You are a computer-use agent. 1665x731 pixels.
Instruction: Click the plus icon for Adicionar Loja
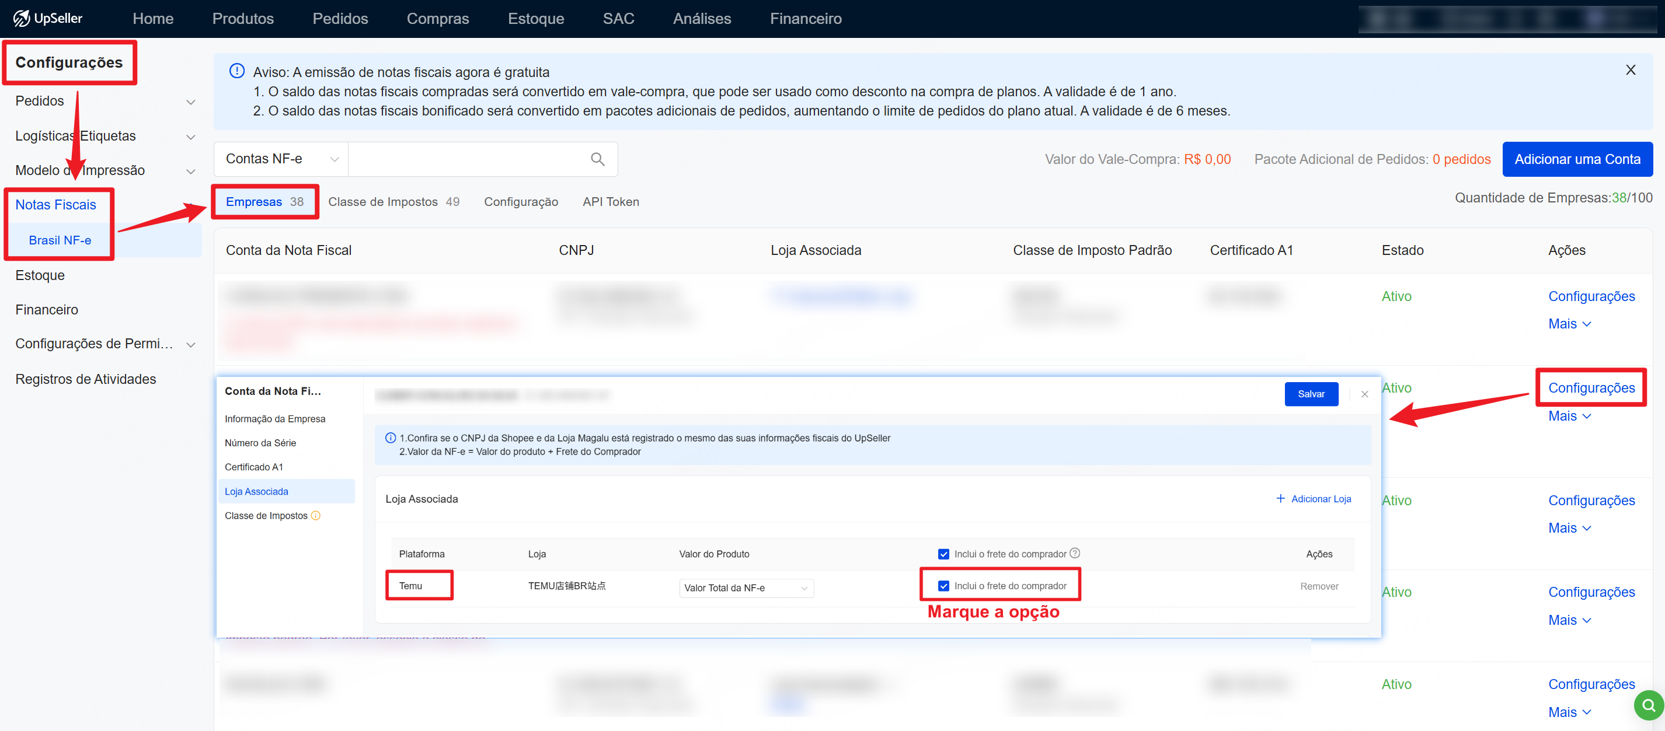pos(1280,499)
